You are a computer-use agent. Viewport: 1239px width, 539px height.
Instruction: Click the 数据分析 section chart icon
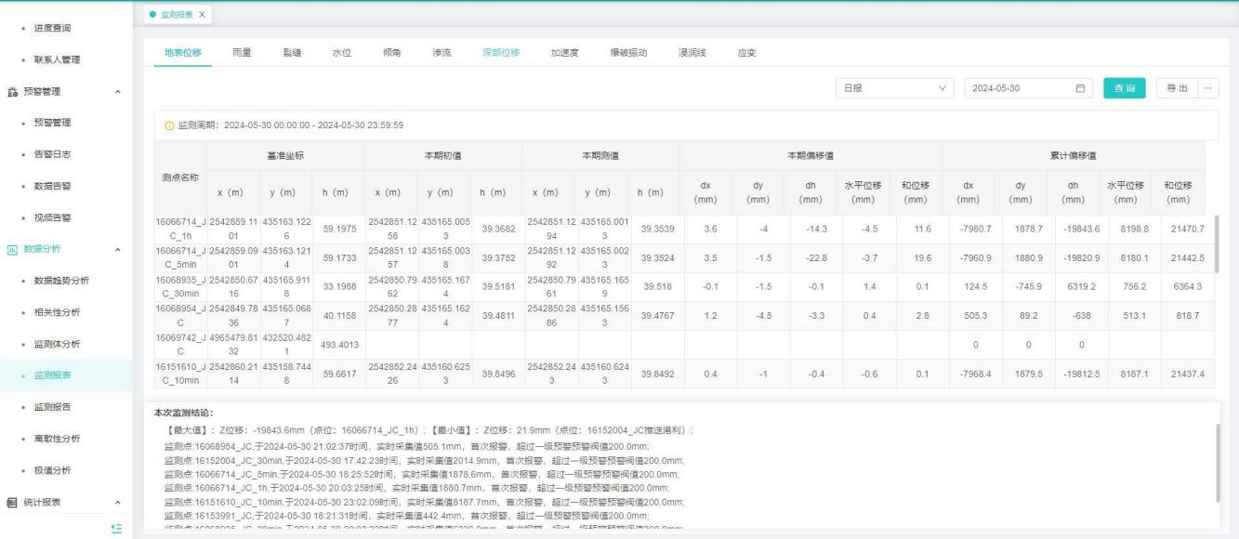point(12,249)
